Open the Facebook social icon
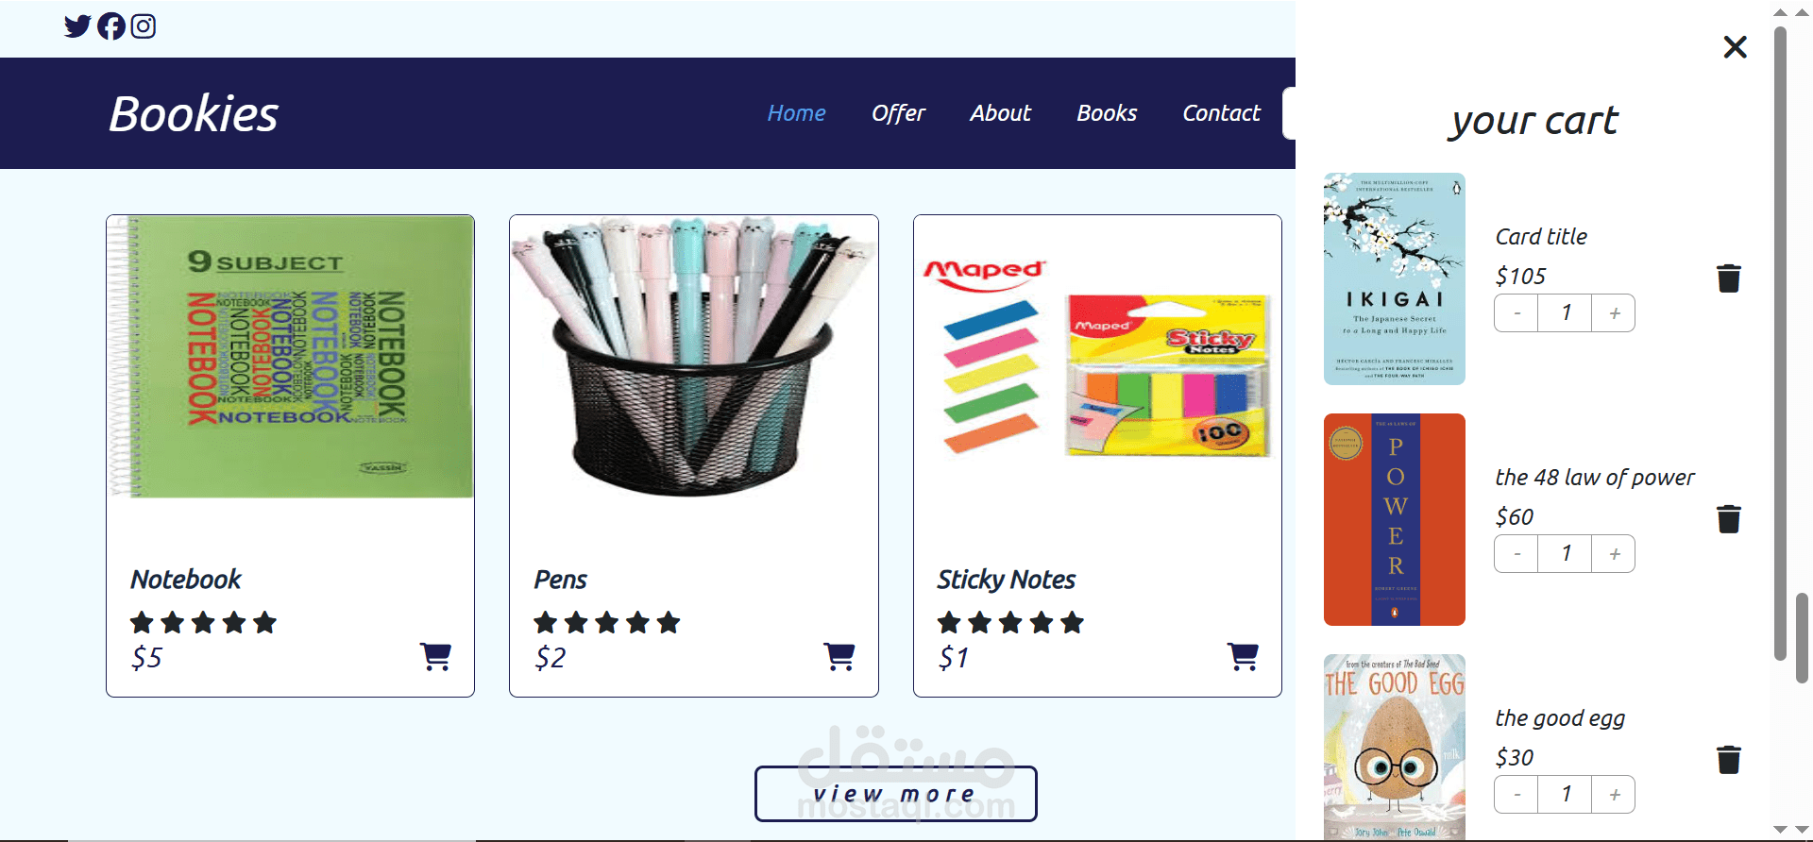Image resolution: width=1813 pixels, height=842 pixels. click(x=111, y=26)
